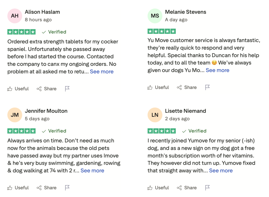This screenshot has width=269, height=197.
Task: Click the AH avatar circle
Action: pyautogui.click(x=15, y=16)
